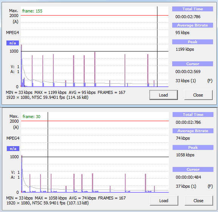Click the (A) label beside the frame 30 graph
This screenshot has height=212, width=218.
[16, 127]
